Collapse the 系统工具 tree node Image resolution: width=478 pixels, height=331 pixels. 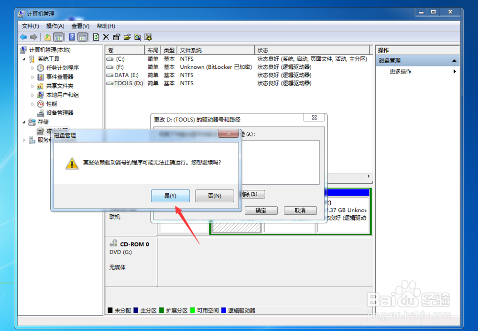[24, 59]
